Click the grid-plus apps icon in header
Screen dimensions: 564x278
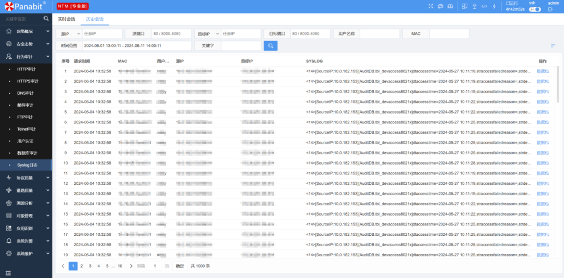pyautogui.click(x=465, y=6)
